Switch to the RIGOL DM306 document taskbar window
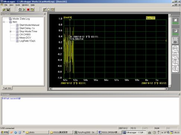The width and height of the screenshot is (181, 135). click(109, 132)
